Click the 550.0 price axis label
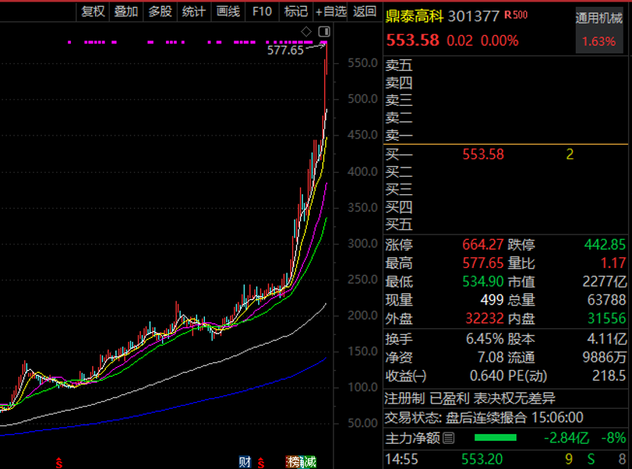 pyautogui.click(x=362, y=63)
